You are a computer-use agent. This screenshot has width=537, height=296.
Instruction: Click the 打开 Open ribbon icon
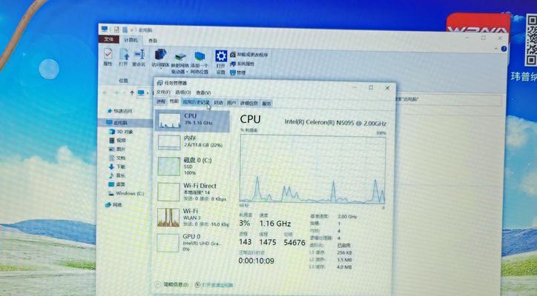(x=123, y=57)
